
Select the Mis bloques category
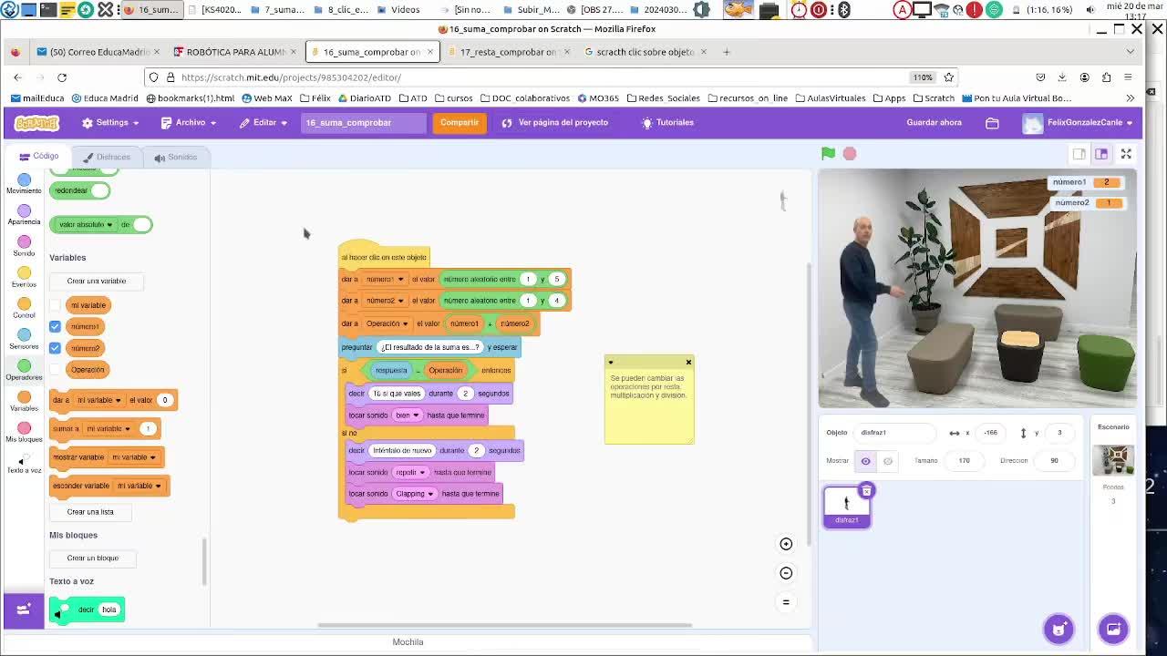click(x=24, y=432)
